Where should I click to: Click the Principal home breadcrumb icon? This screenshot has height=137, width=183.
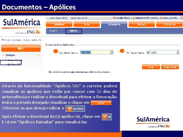tap(2, 40)
